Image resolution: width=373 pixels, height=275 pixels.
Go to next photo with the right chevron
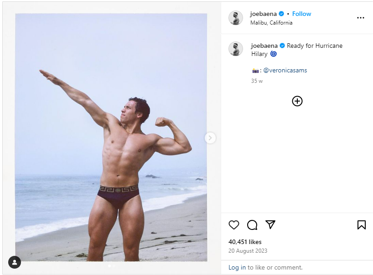[210, 138]
